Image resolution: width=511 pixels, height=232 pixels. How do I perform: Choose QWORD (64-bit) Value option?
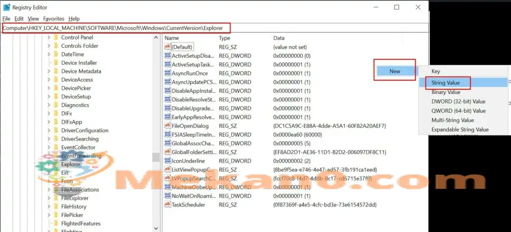click(462, 111)
